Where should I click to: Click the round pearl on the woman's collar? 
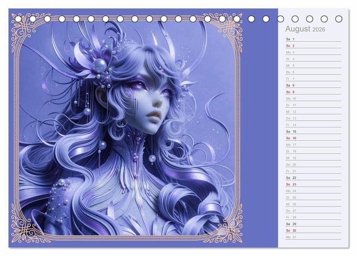tap(152, 158)
